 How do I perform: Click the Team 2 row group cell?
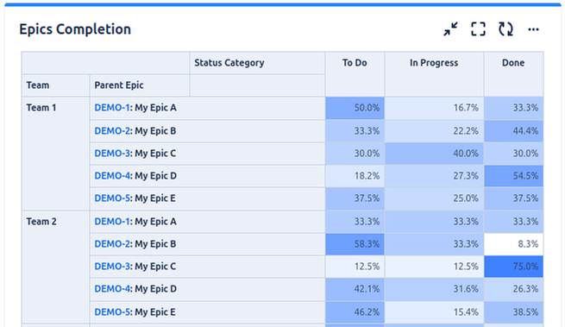(x=55, y=267)
